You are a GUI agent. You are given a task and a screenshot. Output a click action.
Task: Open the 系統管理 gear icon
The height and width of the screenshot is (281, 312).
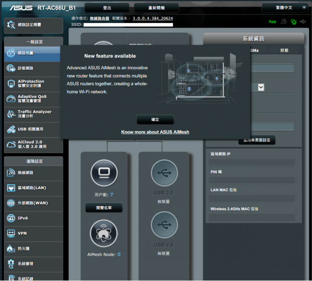(11, 264)
